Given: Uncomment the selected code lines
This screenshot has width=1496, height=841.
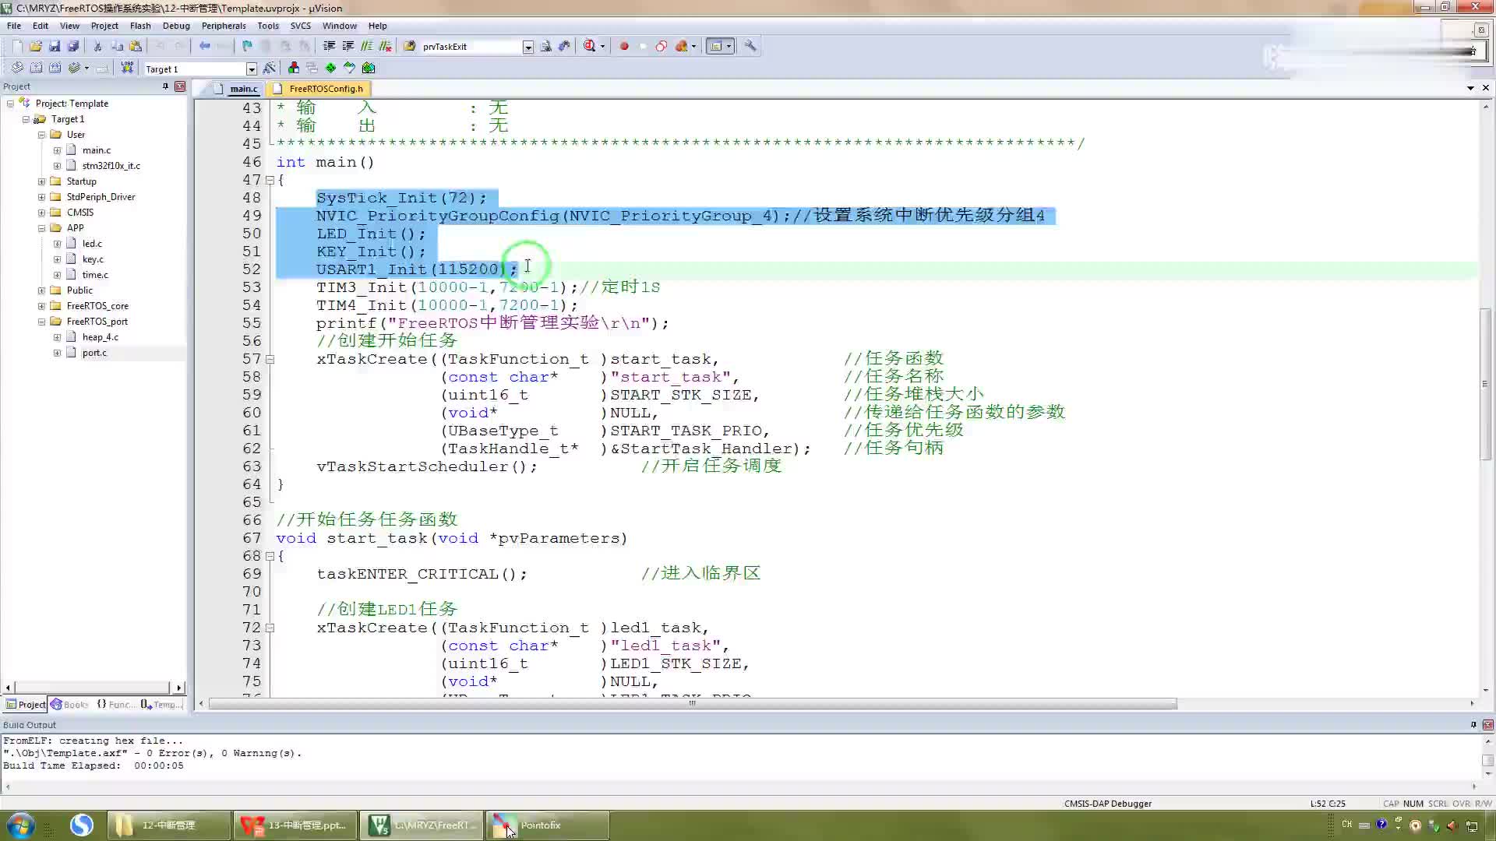Looking at the screenshot, I should coord(386,46).
